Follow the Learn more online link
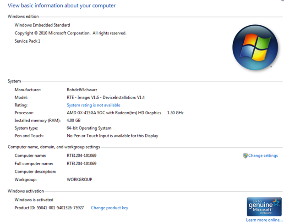Image resolution: width=284 pixels, height=222 pixels. (264, 220)
